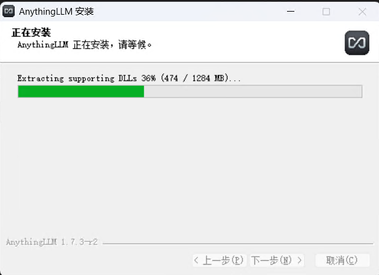
Task: Click the AnythingLLM icon in title bar
Action: [x=9, y=12]
